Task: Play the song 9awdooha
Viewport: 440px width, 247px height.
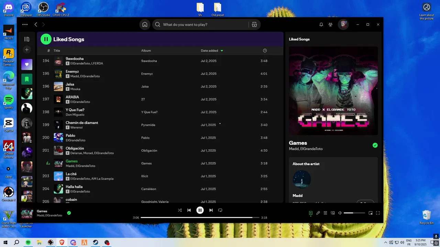Action: (75, 59)
